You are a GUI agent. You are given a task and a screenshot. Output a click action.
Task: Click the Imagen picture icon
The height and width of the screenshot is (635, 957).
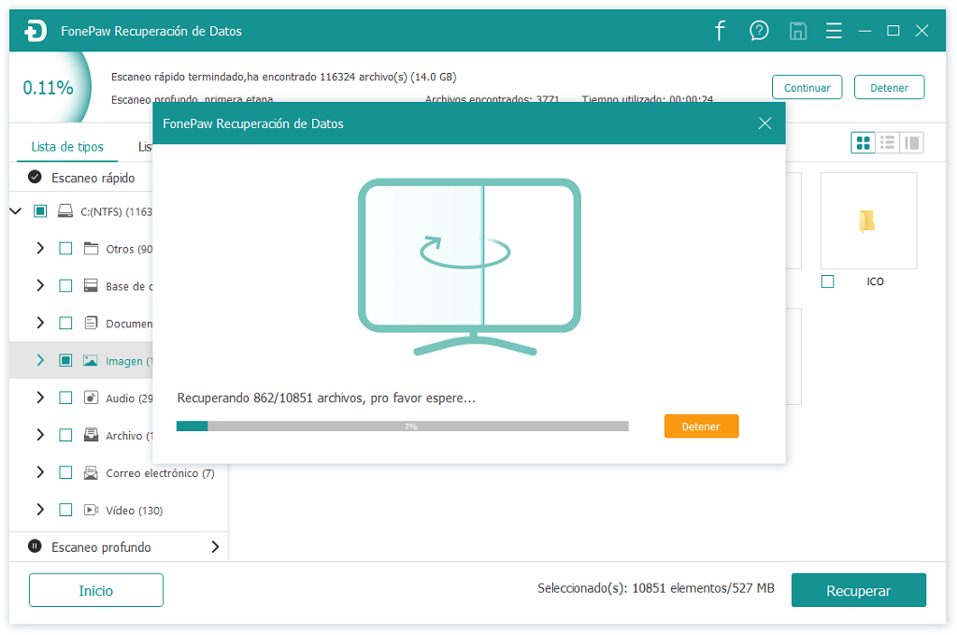tap(91, 360)
